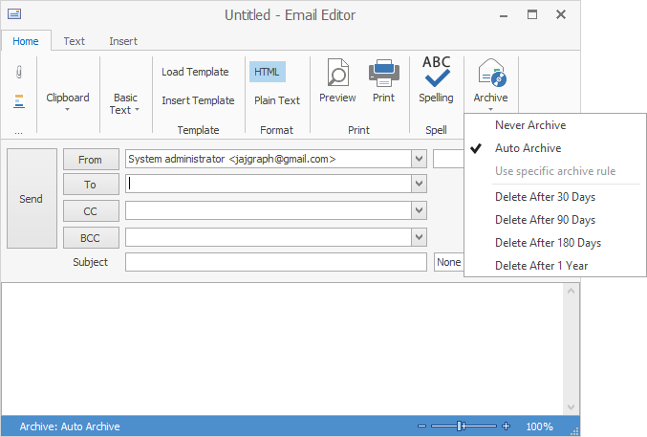Click the paperclip attachment icon
The height and width of the screenshot is (437, 647).
19,72
